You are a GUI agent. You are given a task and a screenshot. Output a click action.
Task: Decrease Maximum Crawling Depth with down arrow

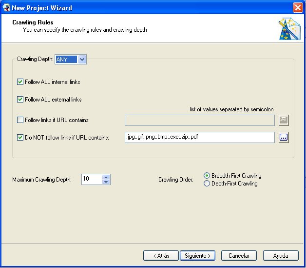[106, 182]
